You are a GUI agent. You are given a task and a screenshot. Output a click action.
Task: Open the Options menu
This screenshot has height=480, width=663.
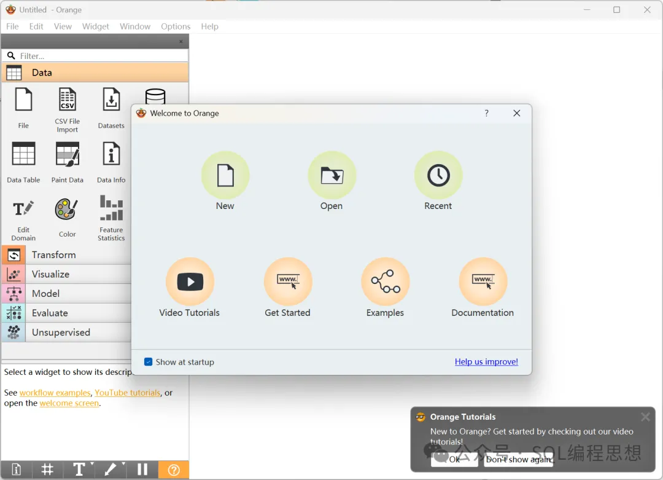[x=176, y=26]
